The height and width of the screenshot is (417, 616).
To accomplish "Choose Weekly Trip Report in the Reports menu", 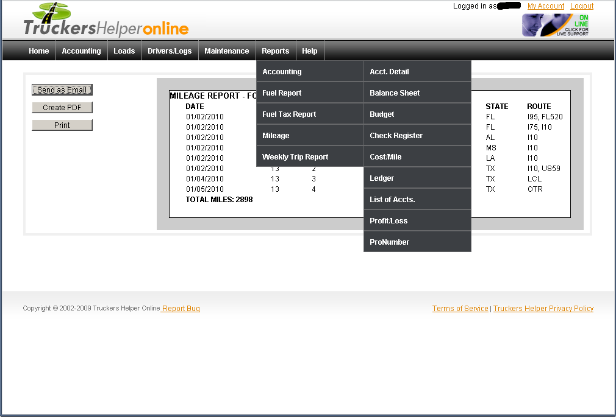I will point(295,157).
